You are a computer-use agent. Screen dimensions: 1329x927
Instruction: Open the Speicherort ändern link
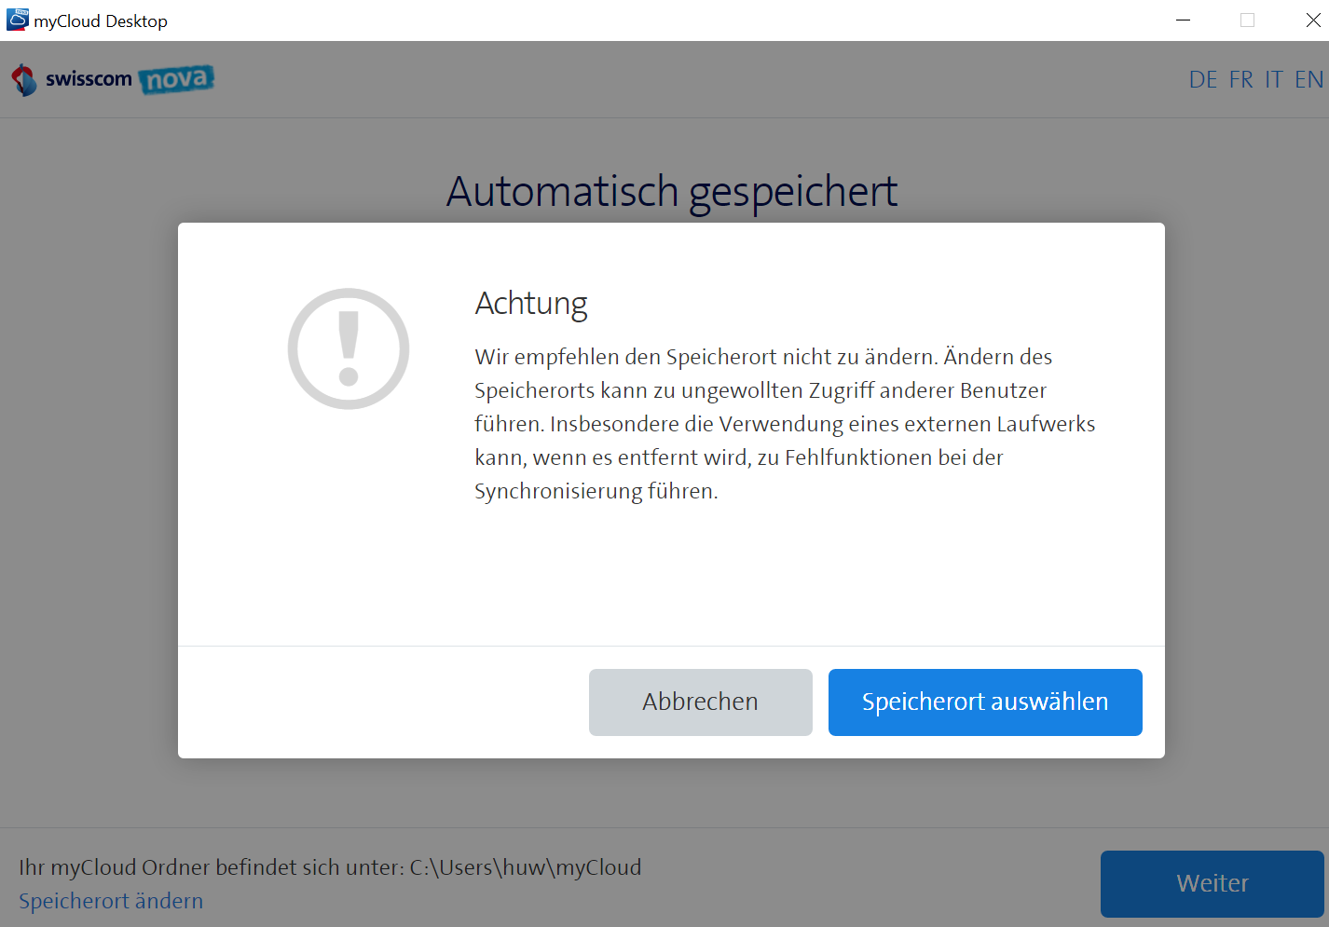tap(110, 900)
